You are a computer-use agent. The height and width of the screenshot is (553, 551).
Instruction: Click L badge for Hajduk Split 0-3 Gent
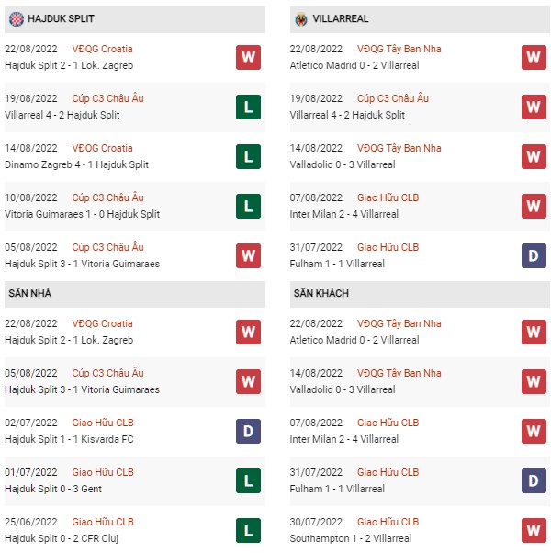click(x=248, y=480)
